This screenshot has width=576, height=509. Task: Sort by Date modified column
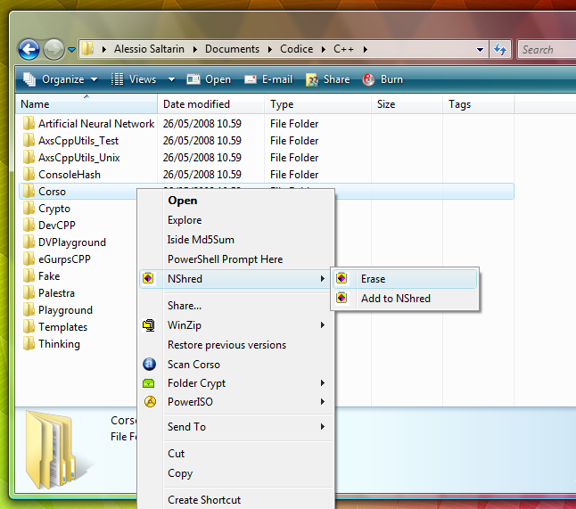(x=210, y=104)
